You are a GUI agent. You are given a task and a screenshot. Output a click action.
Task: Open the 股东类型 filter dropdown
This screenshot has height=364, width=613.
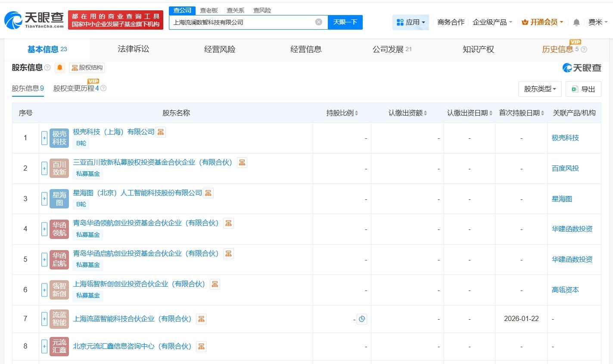539,89
